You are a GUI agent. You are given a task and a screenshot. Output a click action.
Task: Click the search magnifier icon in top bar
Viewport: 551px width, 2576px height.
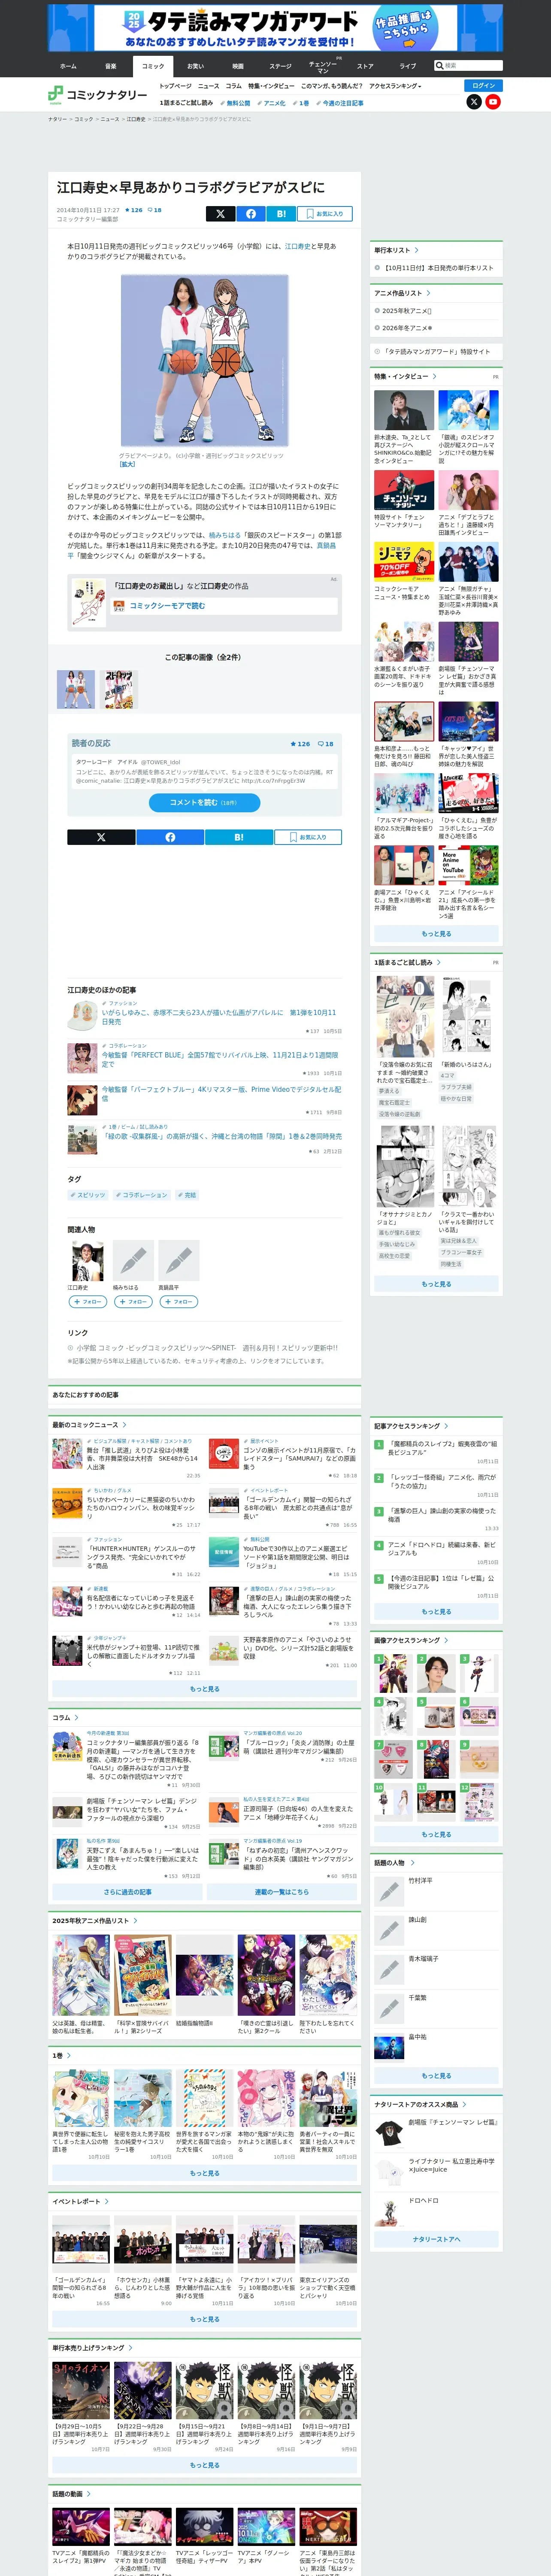click(x=440, y=66)
